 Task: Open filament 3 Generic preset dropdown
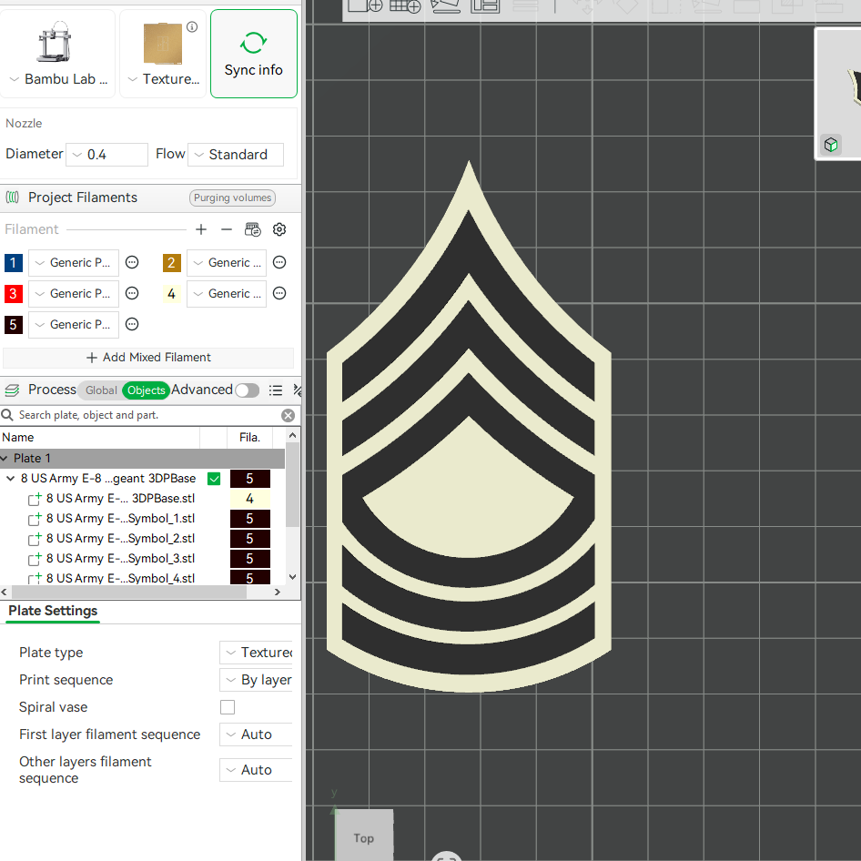pos(74,293)
